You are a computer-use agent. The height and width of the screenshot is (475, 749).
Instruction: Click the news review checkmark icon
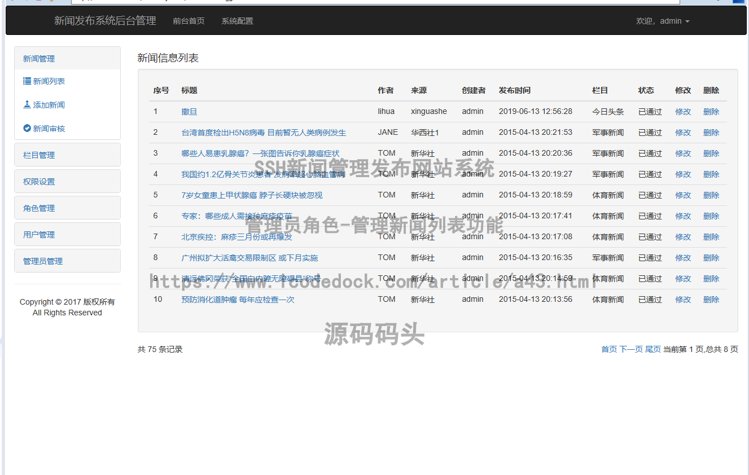pyautogui.click(x=27, y=129)
